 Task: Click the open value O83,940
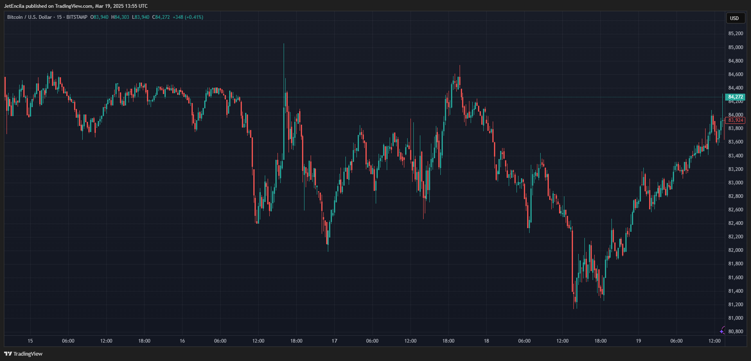99,17
